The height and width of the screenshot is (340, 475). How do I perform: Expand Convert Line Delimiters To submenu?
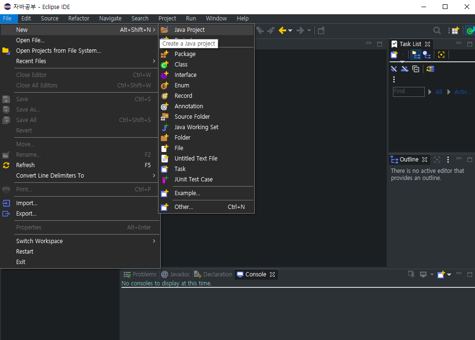80,175
